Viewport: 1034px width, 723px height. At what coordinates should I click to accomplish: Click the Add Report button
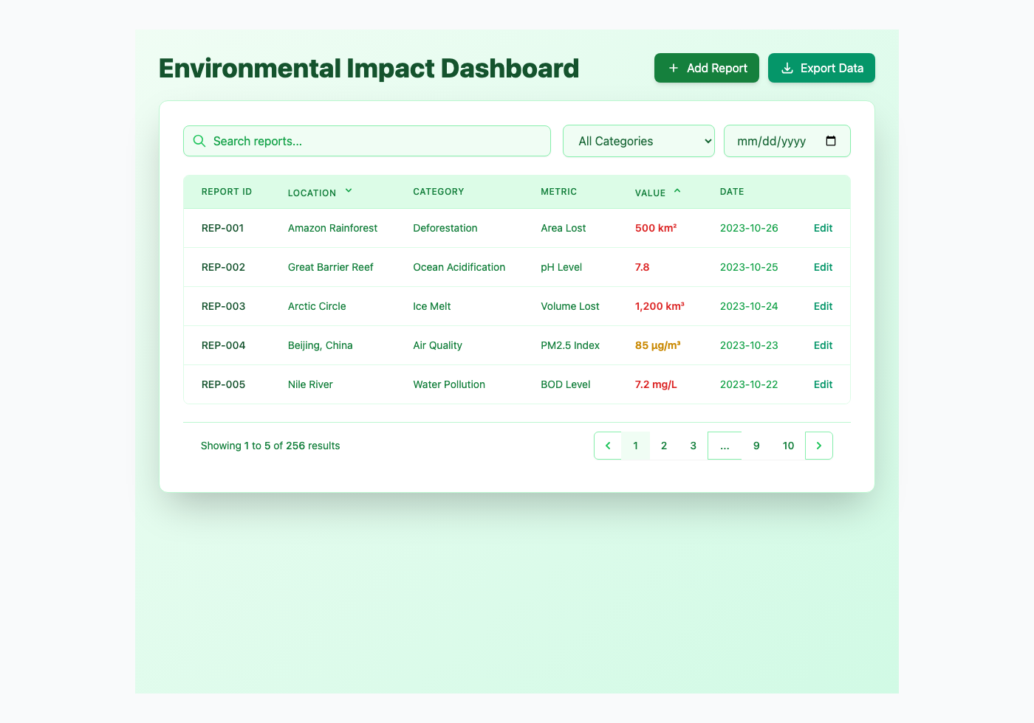tap(706, 68)
